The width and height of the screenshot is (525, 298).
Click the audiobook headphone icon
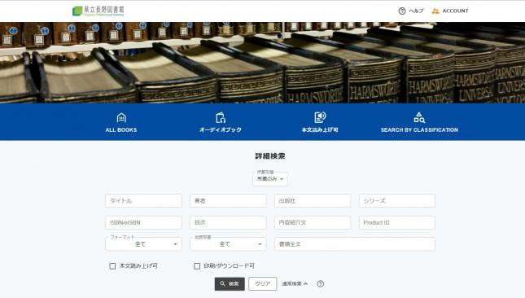point(221,117)
